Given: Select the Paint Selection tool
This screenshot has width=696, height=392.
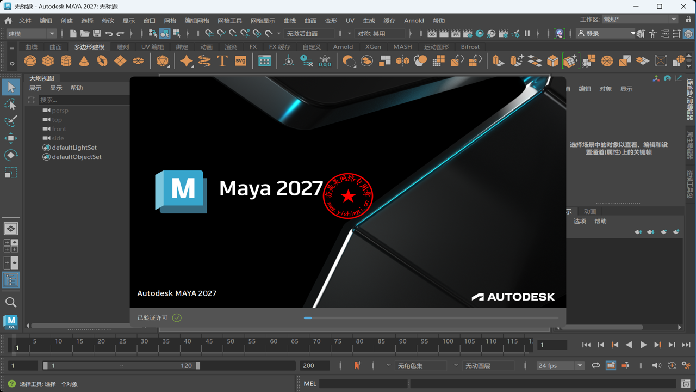Looking at the screenshot, I should 10,121.
